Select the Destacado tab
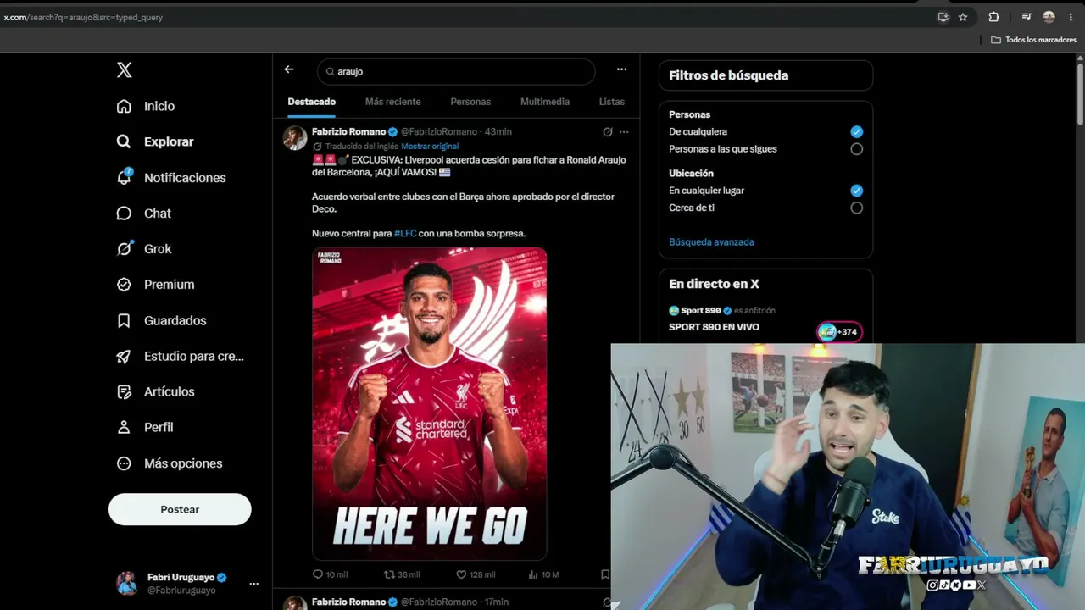 click(312, 102)
